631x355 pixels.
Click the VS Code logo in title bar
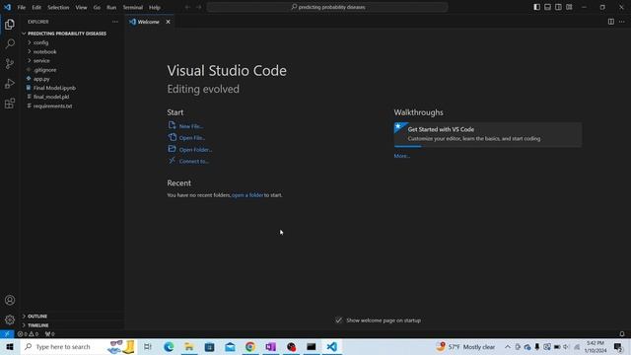(x=7, y=7)
